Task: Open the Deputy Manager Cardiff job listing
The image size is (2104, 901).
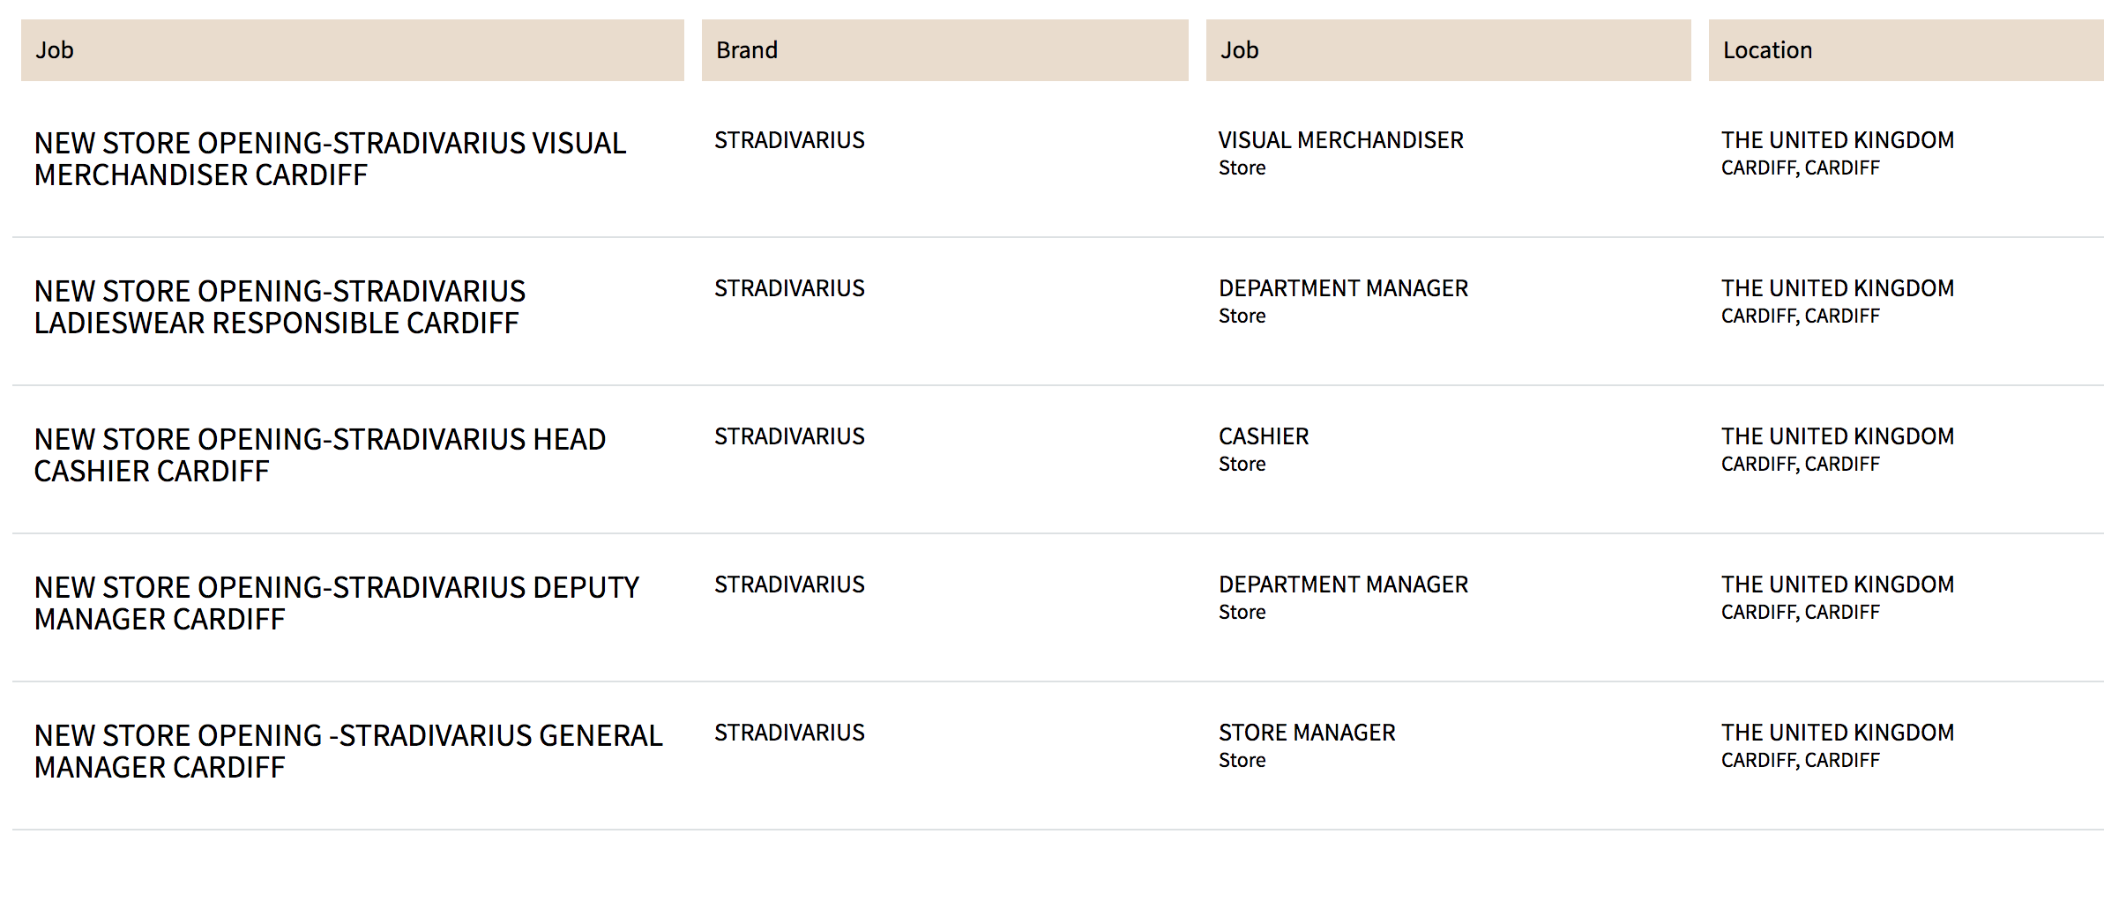Action: 336,603
